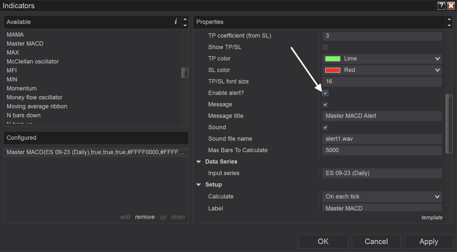Screen dimensions: 457x252
Task: Toggle the Enable alert checkbox
Action: click(325, 93)
